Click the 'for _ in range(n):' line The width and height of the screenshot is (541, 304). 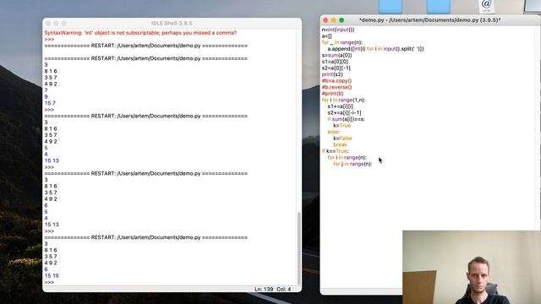[342, 42]
